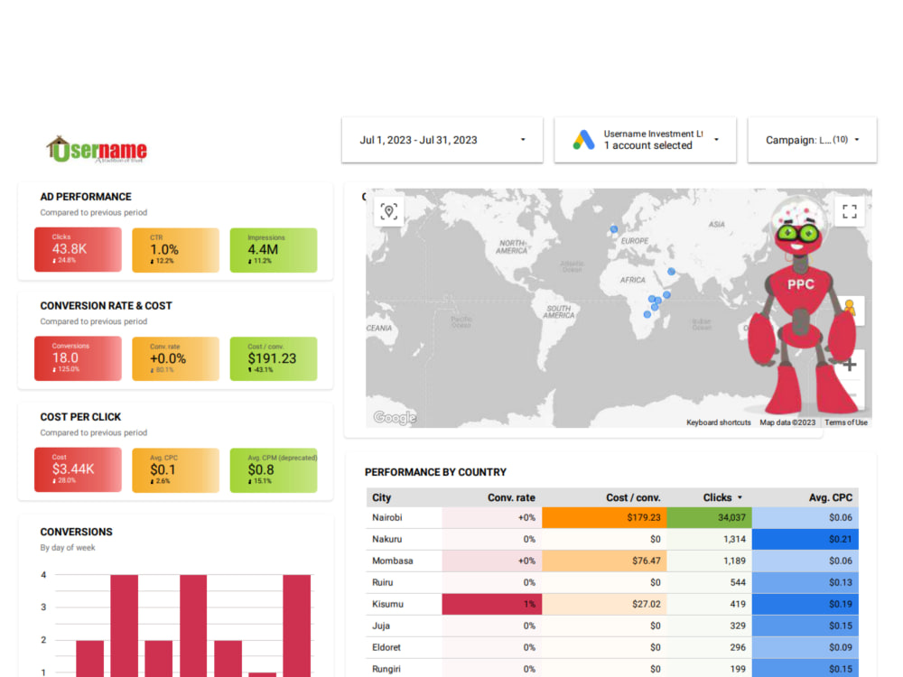Click the Avg. CPM $0.8 scorecard
The image size is (903, 677).
pyautogui.click(x=274, y=470)
